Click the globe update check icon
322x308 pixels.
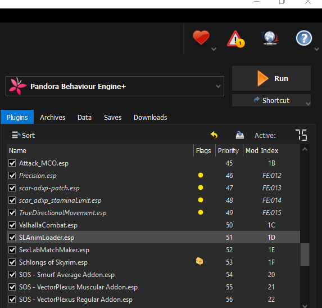pos(270,38)
